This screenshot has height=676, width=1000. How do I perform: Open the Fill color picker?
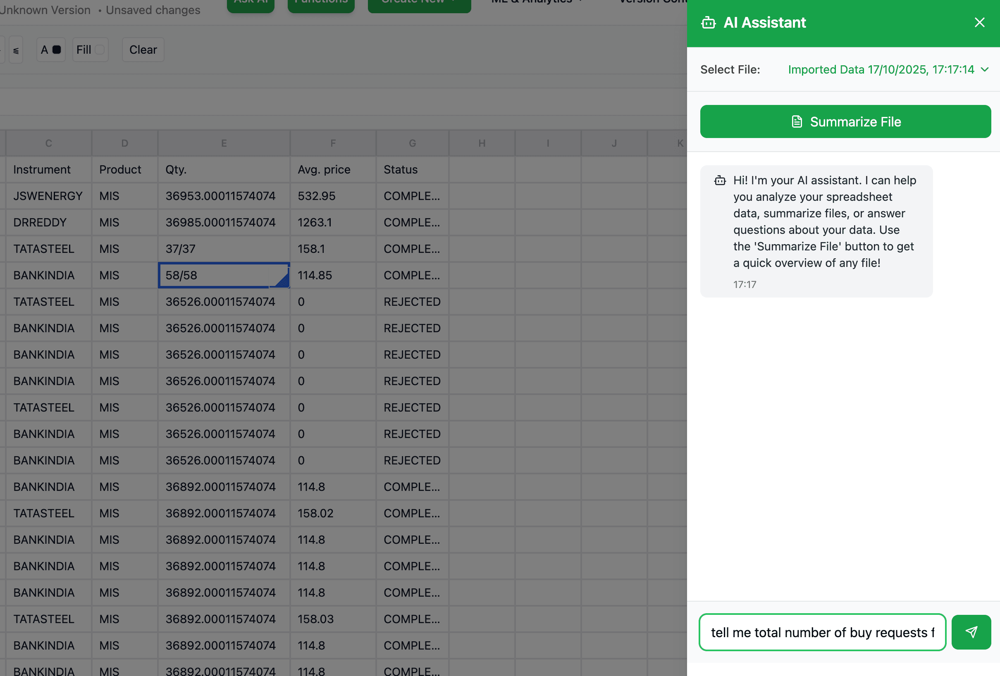(90, 50)
